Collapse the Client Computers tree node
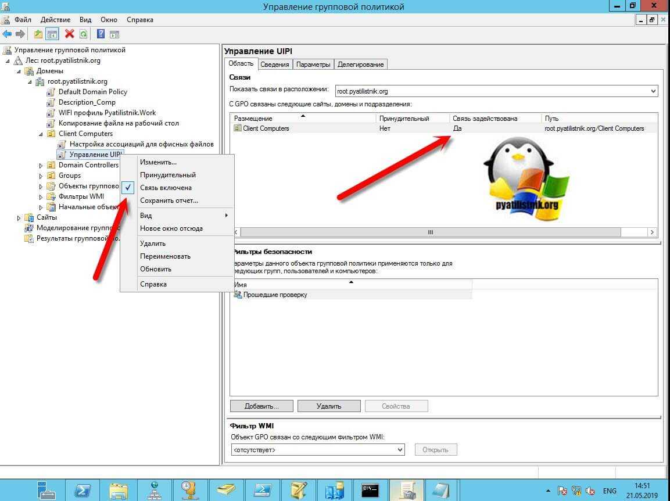 (x=41, y=134)
